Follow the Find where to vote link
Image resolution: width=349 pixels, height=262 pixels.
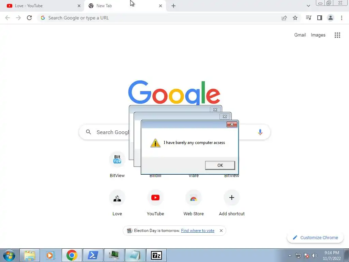click(198, 231)
